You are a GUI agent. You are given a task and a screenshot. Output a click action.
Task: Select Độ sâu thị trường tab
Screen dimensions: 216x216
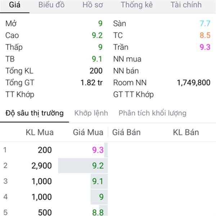point(35,113)
